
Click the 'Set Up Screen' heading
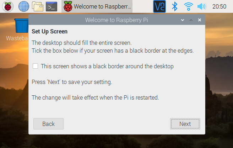49,32
